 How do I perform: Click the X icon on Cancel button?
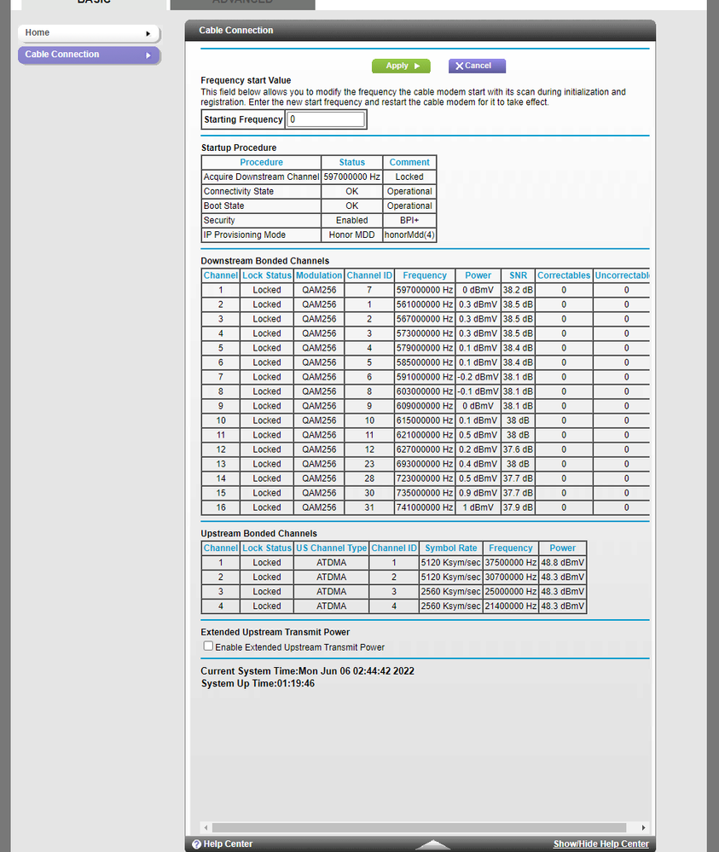(x=459, y=66)
